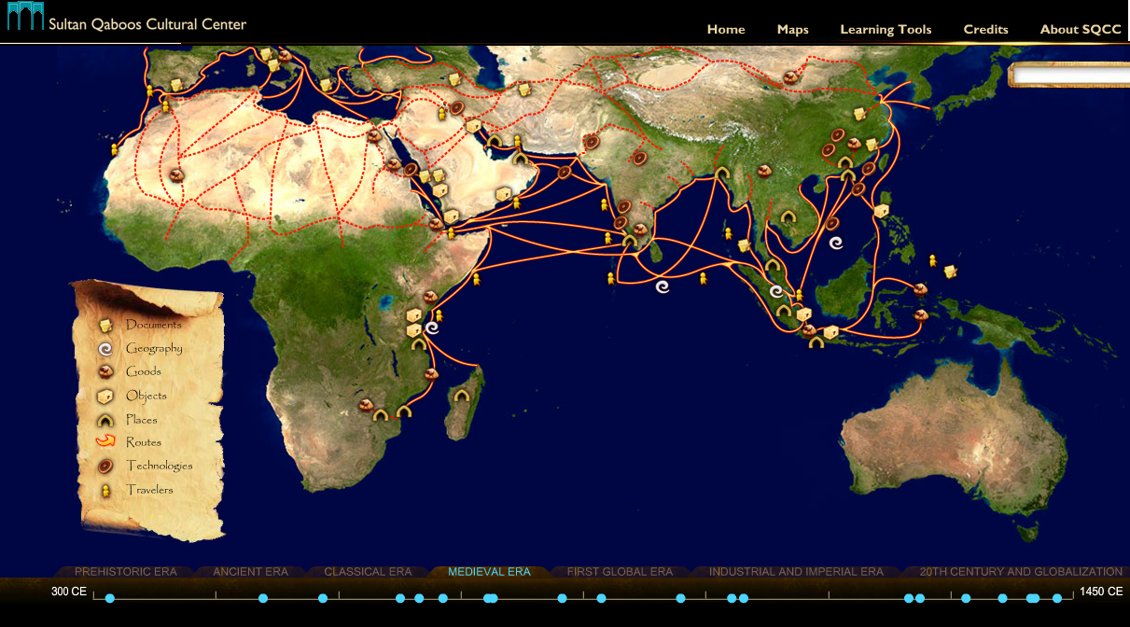Click the Places arch icon in Vietnam
The height and width of the screenshot is (627, 1130).
point(789,217)
